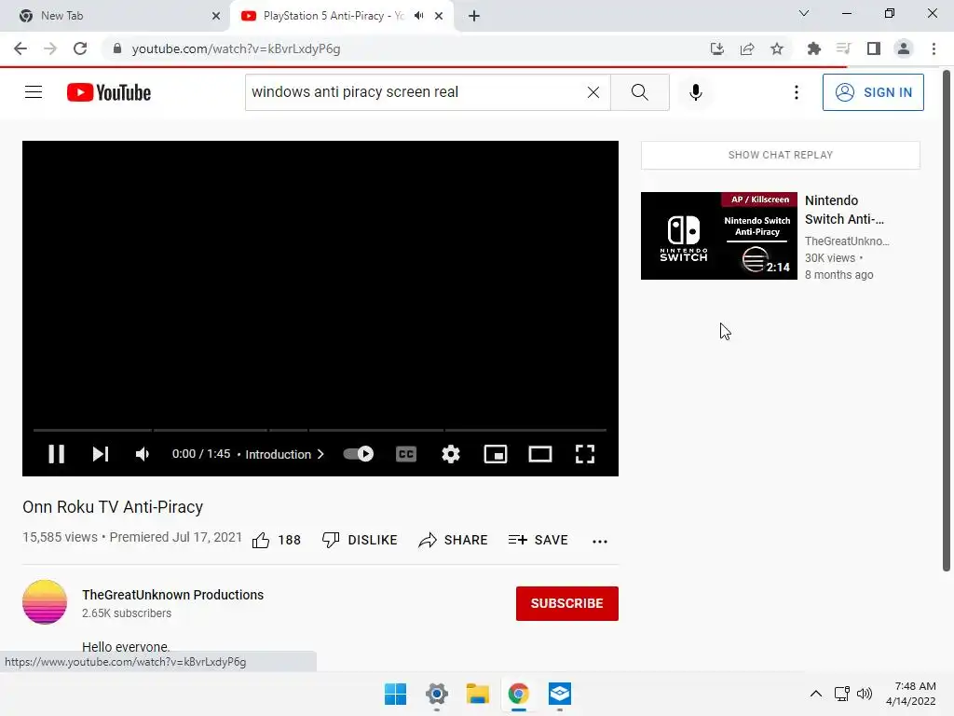Open the Nintendo Switch Anti-... video title
The height and width of the screenshot is (716, 954).
click(x=844, y=210)
